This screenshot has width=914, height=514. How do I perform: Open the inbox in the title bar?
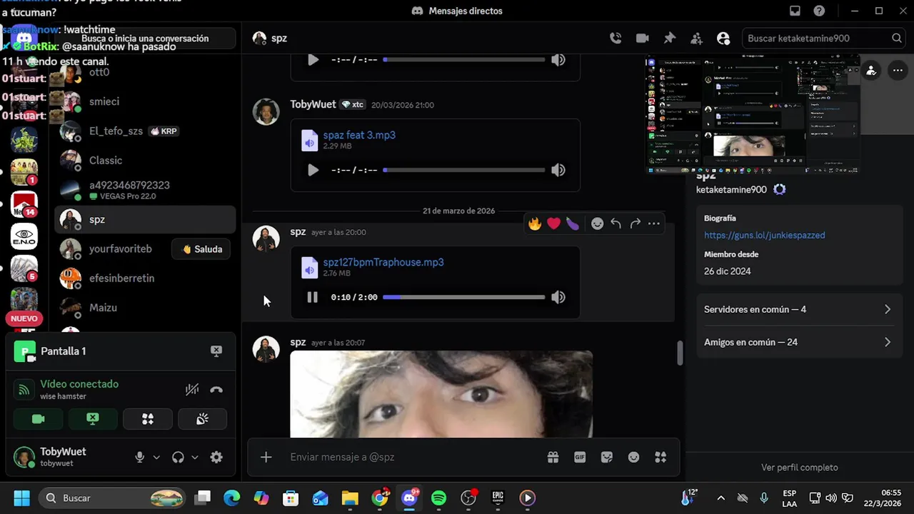pyautogui.click(x=795, y=11)
